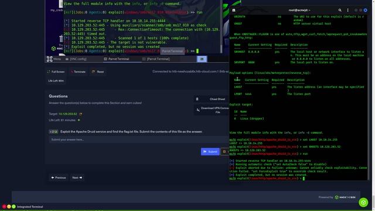The height and width of the screenshot is (211, 375).
Task: Click the yellow dot in Integrated Terminal bar
Action: pos(9,206)
